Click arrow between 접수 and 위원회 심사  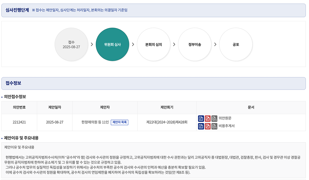[92, 44]
